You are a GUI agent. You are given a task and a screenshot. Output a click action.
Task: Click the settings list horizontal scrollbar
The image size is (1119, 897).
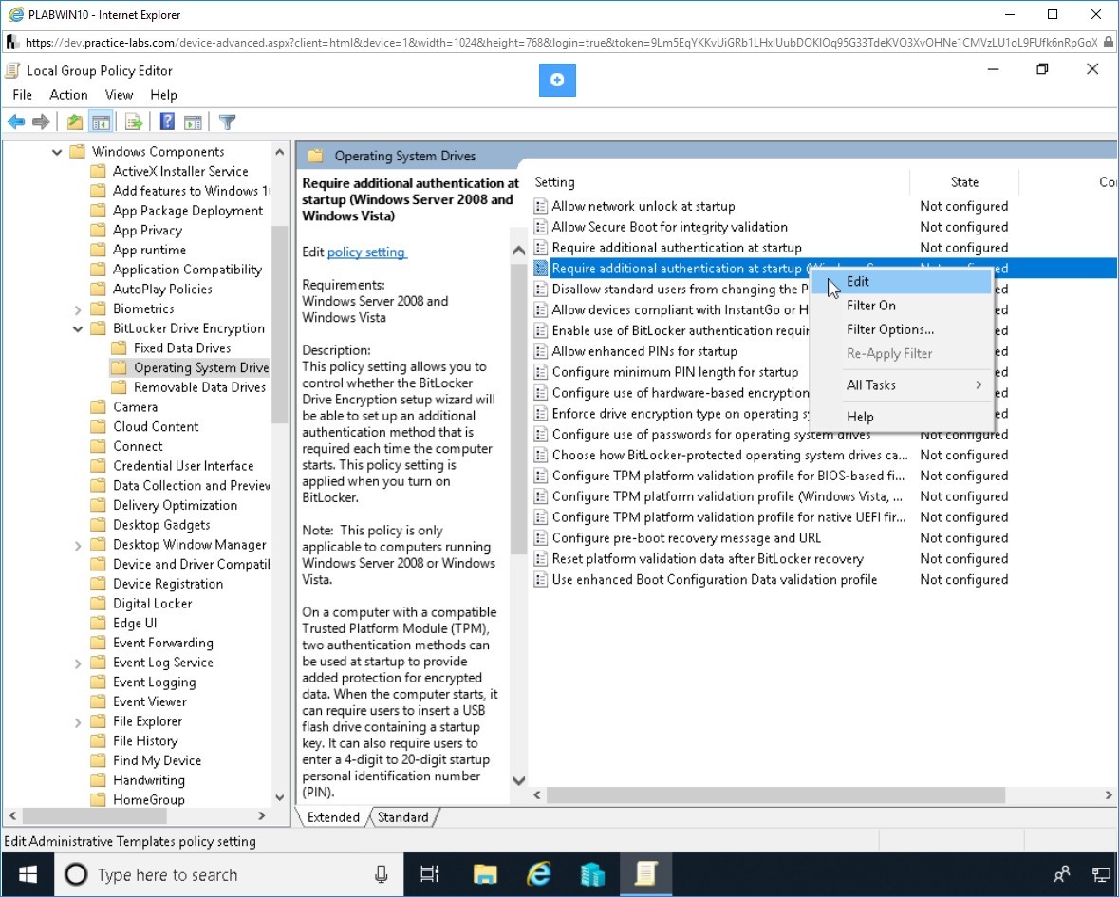point(775,794)
